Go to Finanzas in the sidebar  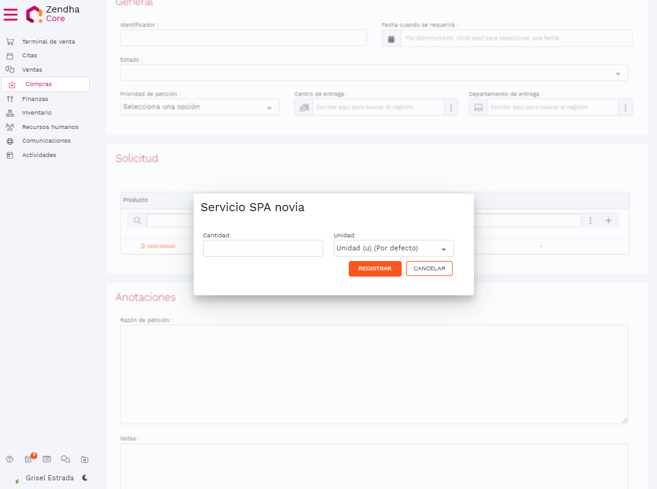pos(35,99)
